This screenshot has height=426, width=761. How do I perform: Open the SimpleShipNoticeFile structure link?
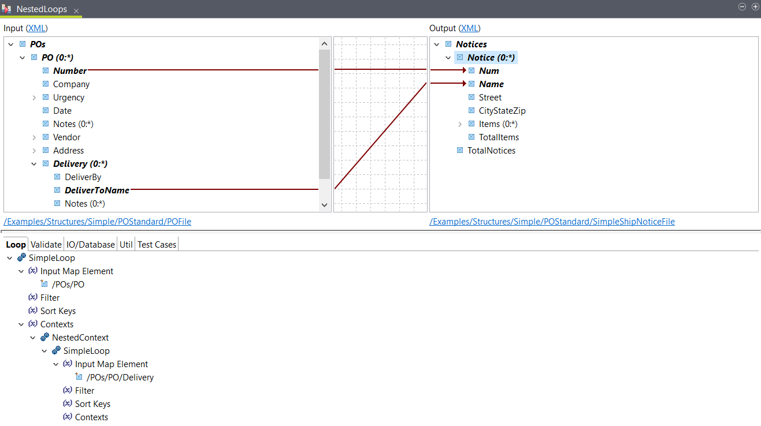coord(552,221)
